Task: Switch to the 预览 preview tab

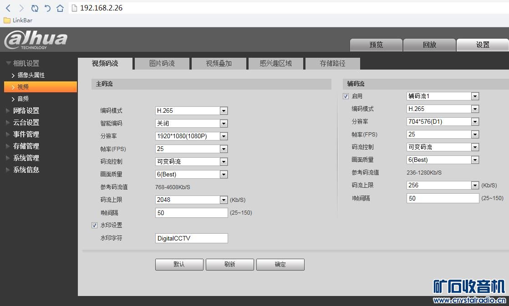Action: pos(376,45)
